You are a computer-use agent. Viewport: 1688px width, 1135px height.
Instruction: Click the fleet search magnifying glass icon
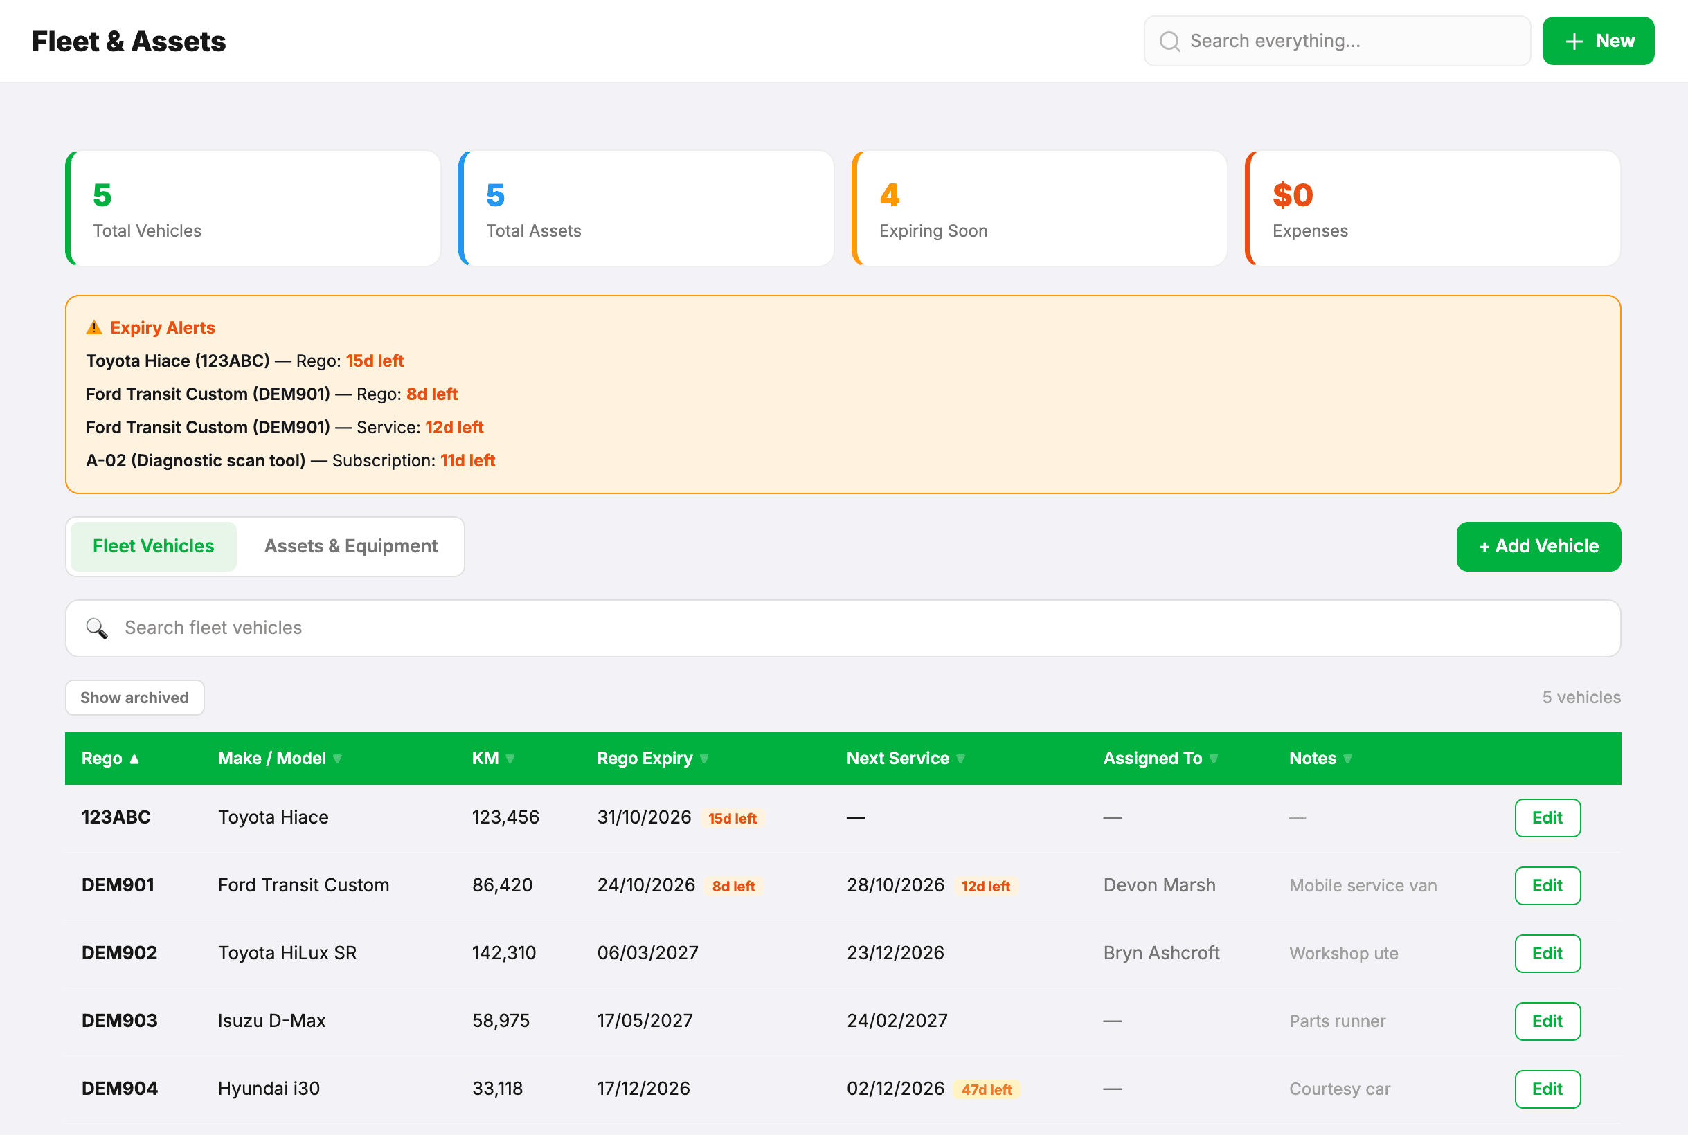tap(97, 628)
